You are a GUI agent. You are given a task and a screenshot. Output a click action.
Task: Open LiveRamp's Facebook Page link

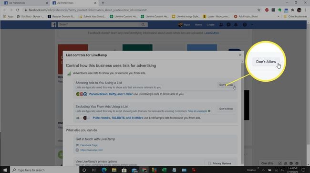[89, 145]
